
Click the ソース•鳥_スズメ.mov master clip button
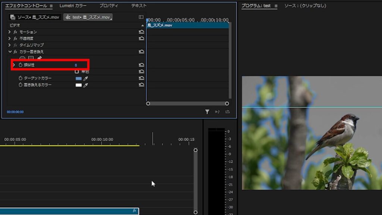coord(35,17)
